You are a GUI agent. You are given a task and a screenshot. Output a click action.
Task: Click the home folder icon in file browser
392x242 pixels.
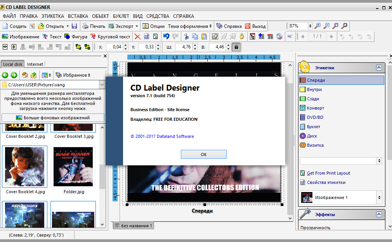click(25, 75)
